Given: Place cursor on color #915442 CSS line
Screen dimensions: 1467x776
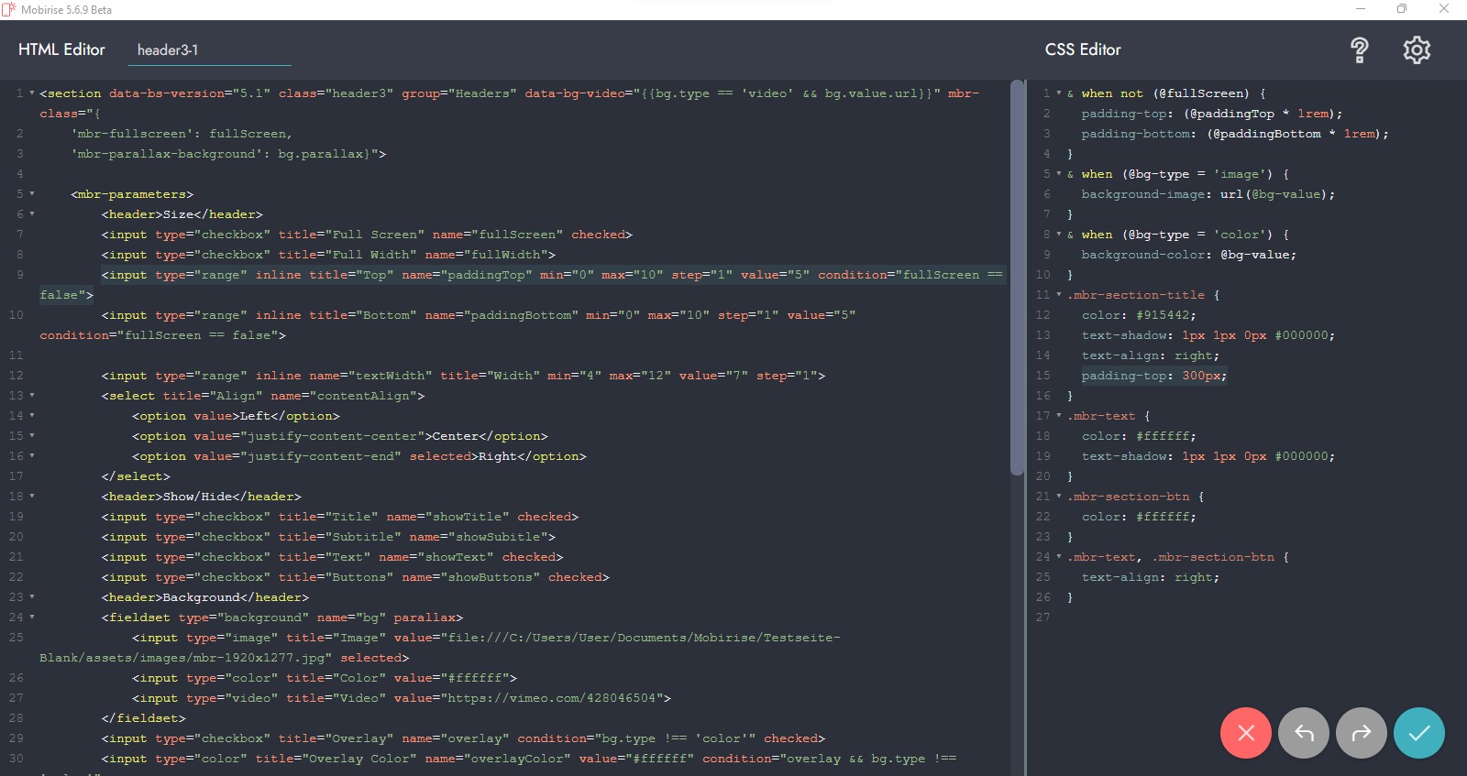Looking at the screenshot, I should (x=1138, y=315).
